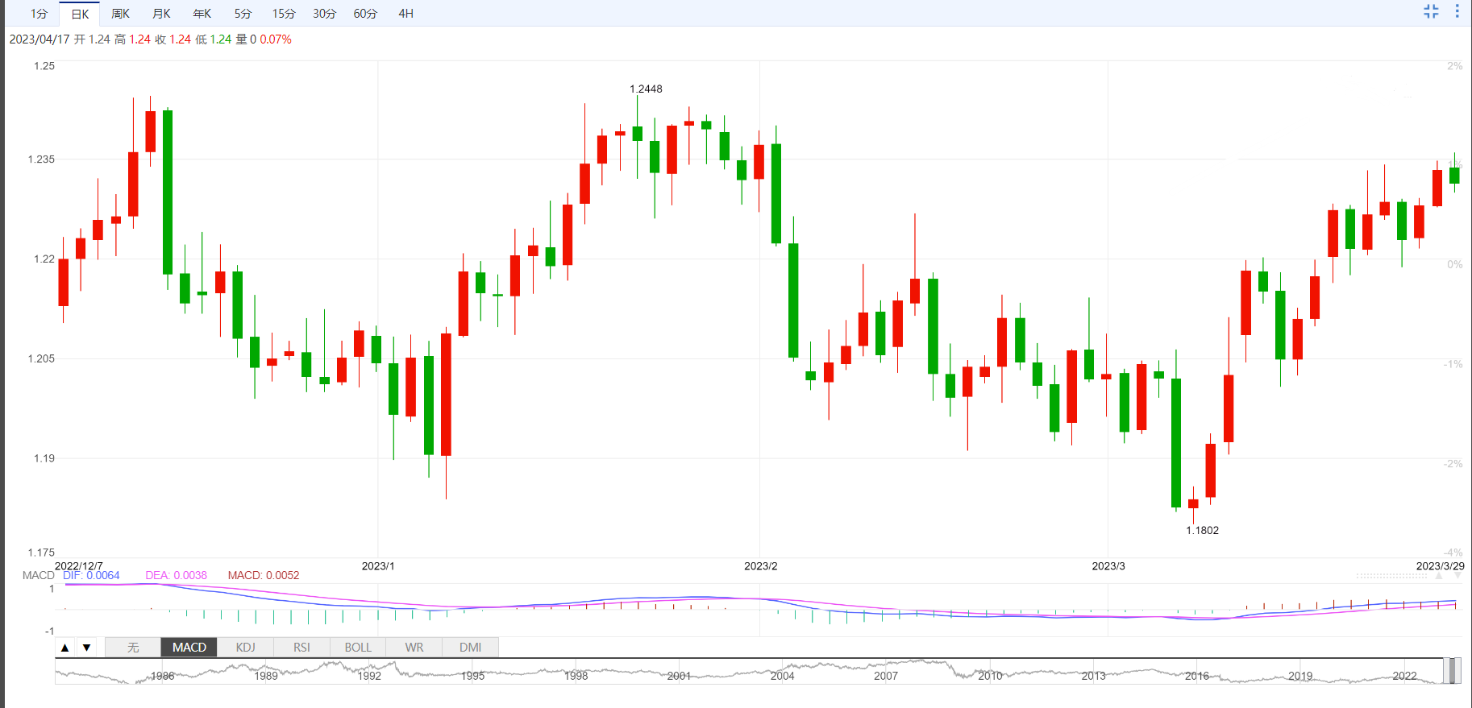This screenshot has height=708, width=1472.
Task: Click the faint gray up triangle near 2023/3/29
Action: click(1439, 576)
